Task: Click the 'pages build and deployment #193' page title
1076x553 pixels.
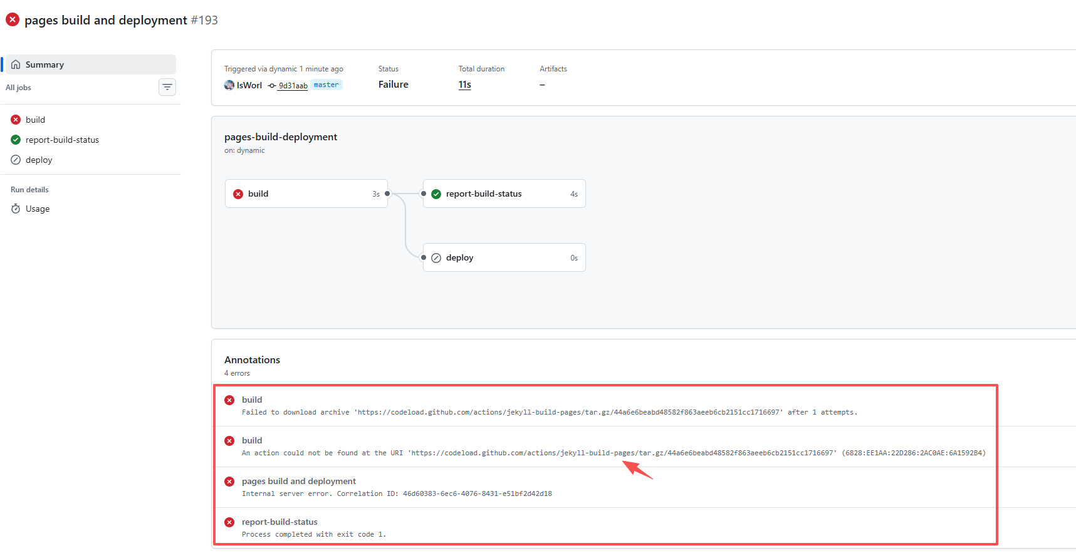Action: [121, 20]
